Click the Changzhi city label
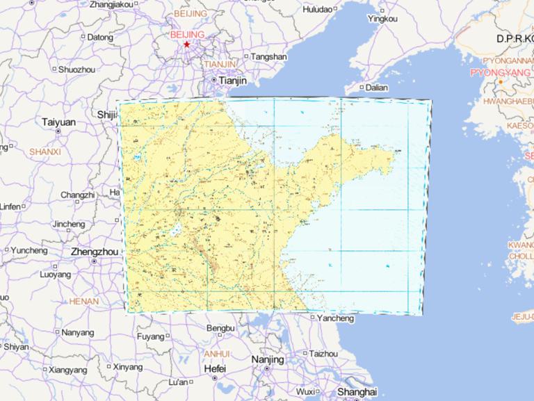 tap(78, 195)
